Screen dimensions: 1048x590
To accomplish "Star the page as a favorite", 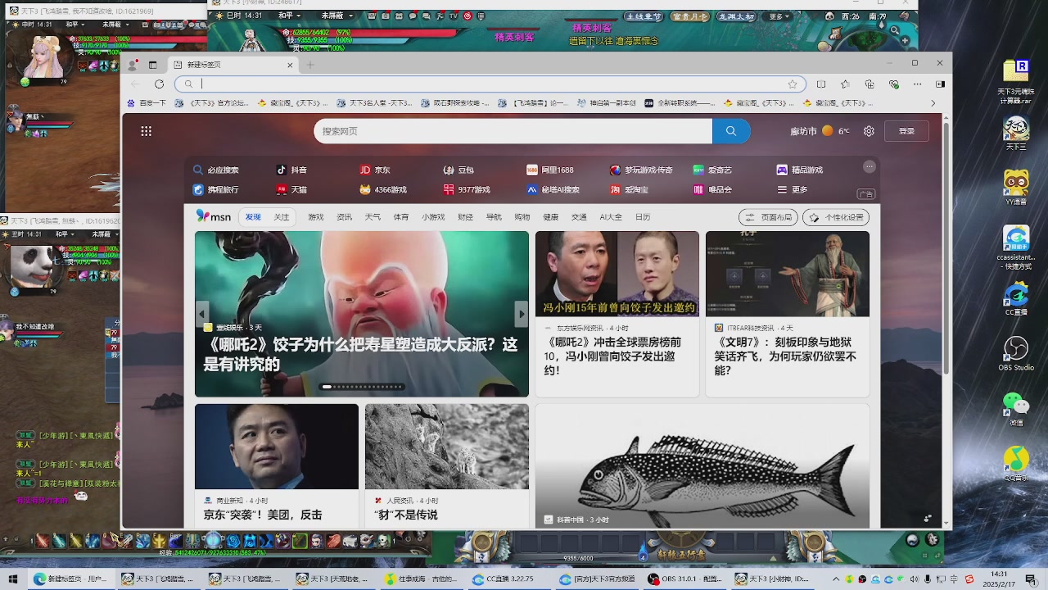I will 793,84.
